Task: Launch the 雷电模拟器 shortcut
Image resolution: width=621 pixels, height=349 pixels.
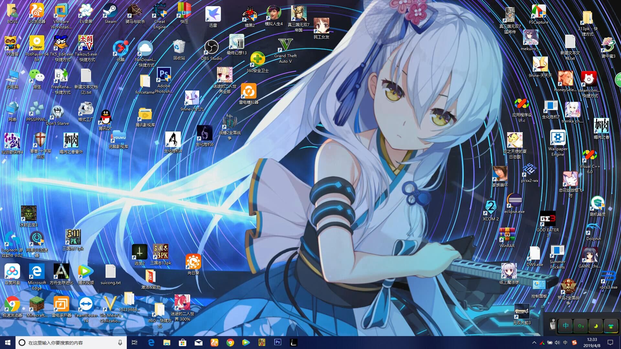Action: click(249, 94)
